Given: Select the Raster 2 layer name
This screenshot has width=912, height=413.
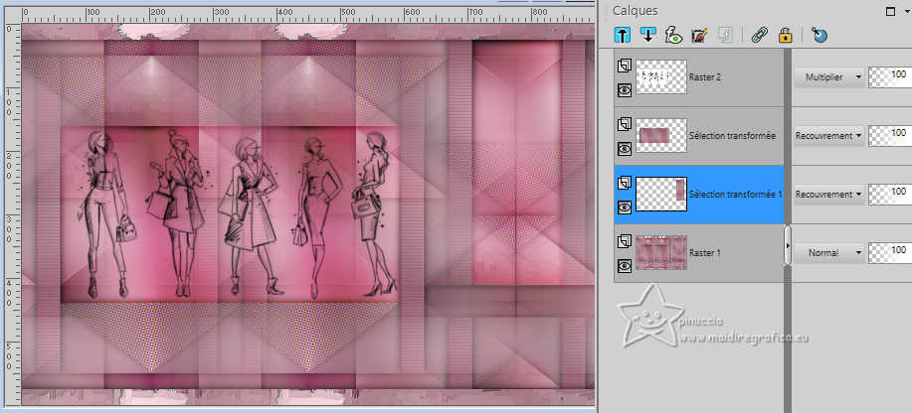Looking at the screenshot, I should coord(704,76).
